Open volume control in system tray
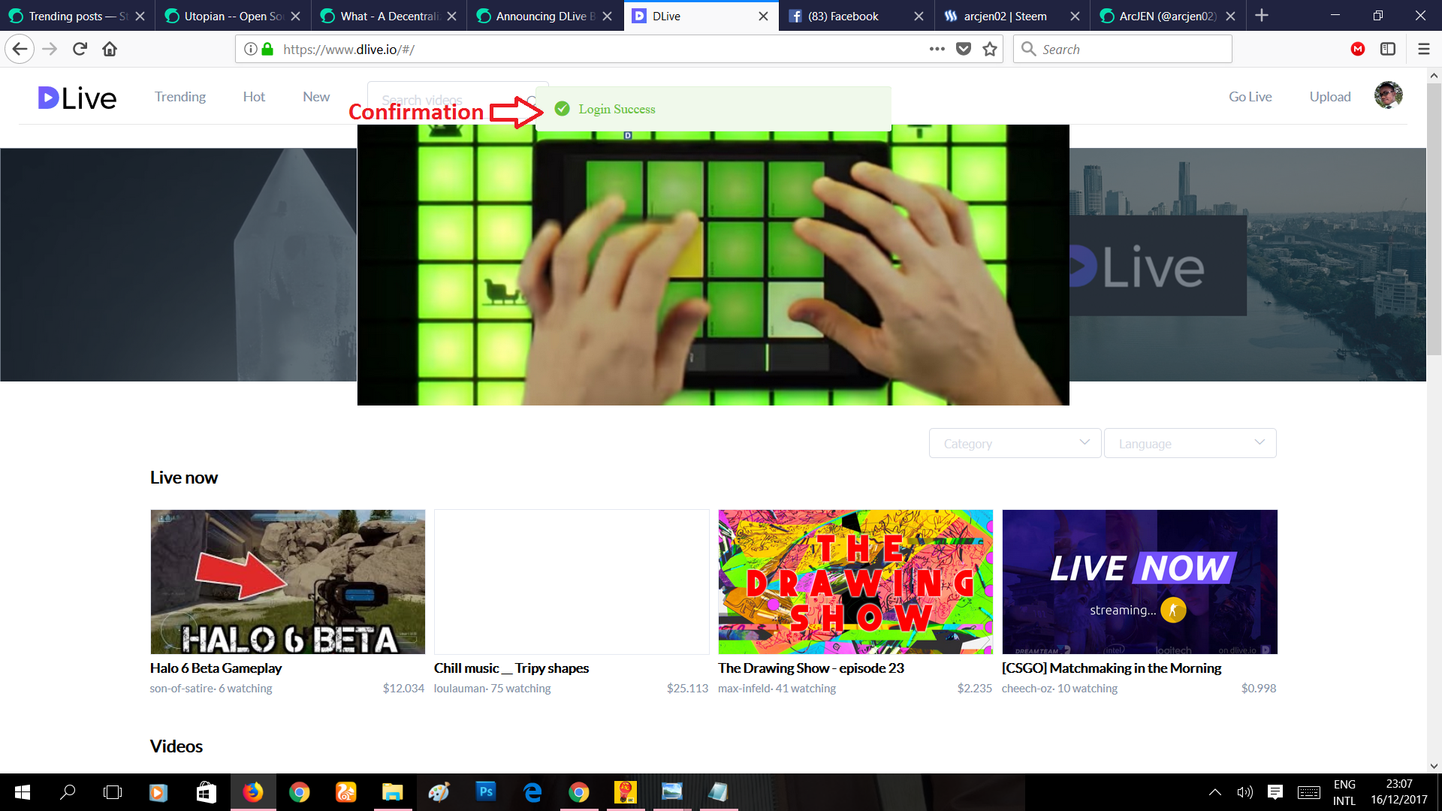This screenshot has height=811, width=1442. (1244, 792)
